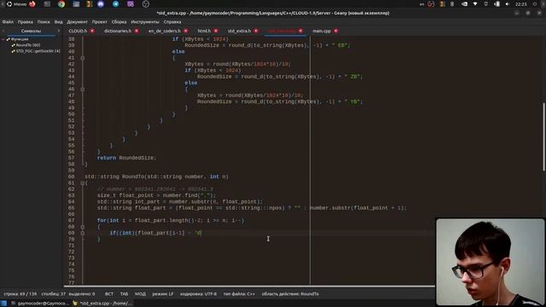Switch to the en_de_coders.h tab
546x307 pixels.
(165, 31)
